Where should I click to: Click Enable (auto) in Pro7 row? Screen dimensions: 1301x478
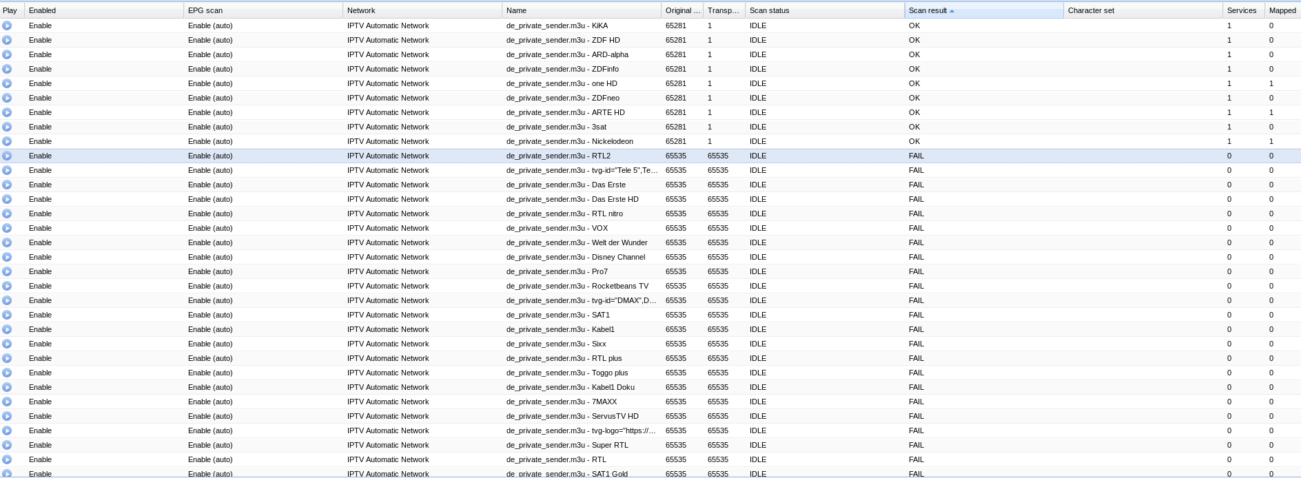pyautogui.click(x=263, y=271)
